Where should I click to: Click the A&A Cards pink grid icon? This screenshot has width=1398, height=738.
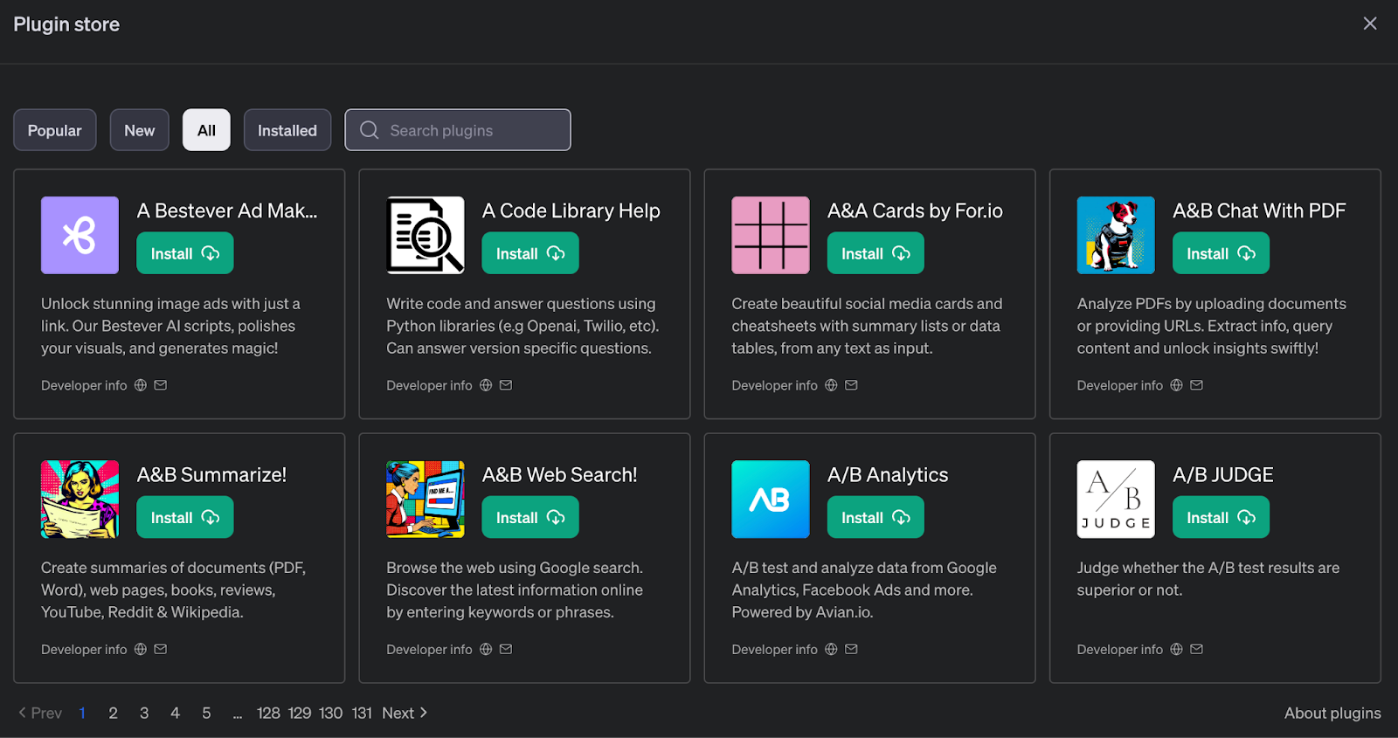(x=770, y=235)
